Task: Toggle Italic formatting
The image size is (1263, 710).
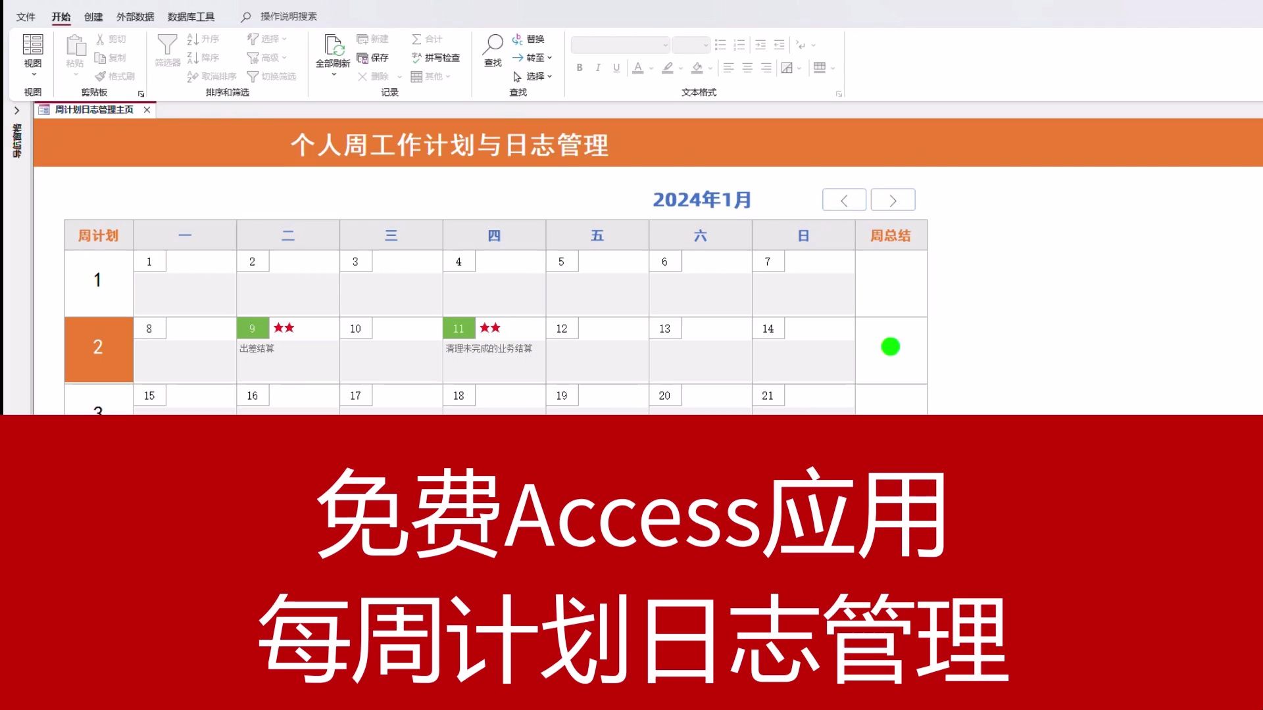Action: pyautogui.click(x=598, y=68)
